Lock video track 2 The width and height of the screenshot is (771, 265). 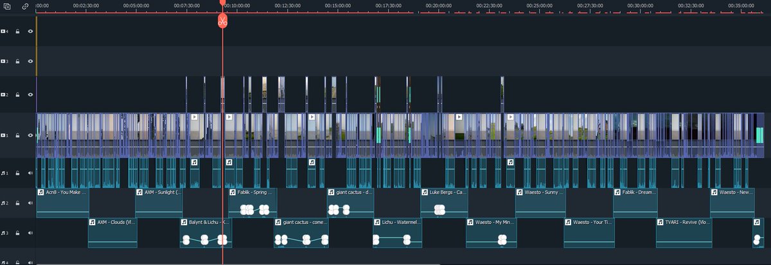point(17,95)
